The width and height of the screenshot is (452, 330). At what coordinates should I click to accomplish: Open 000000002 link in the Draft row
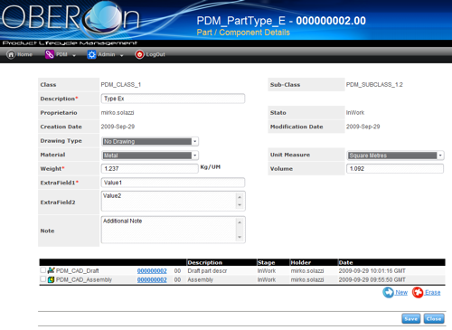(152, 271)
